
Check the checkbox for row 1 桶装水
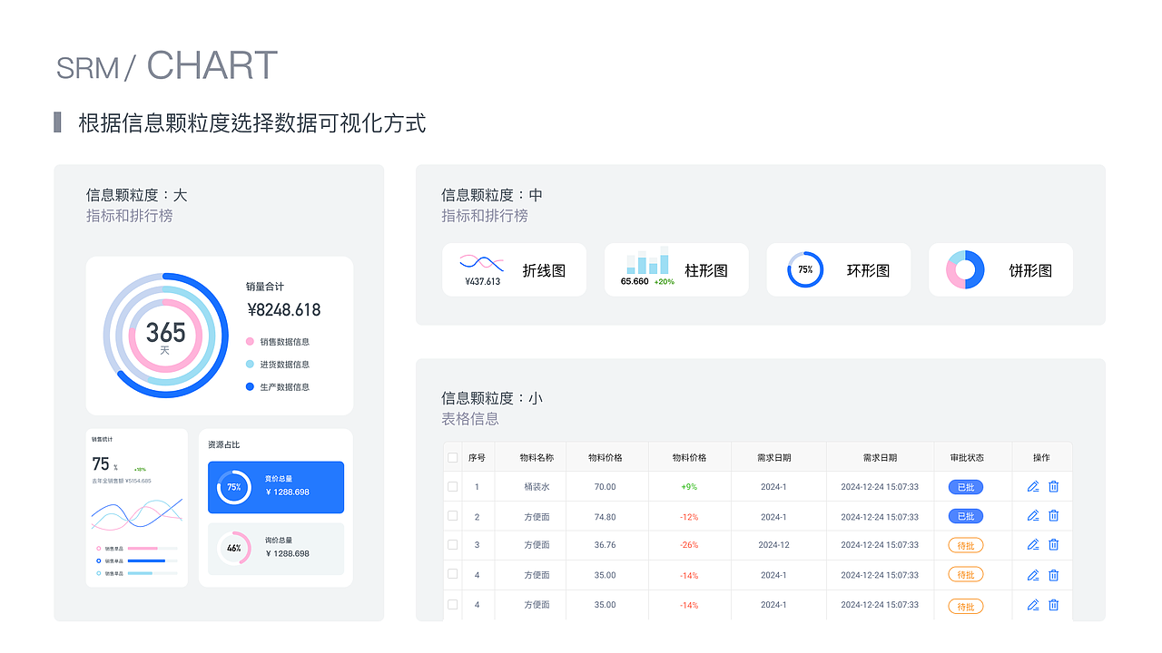pos(452,486)
